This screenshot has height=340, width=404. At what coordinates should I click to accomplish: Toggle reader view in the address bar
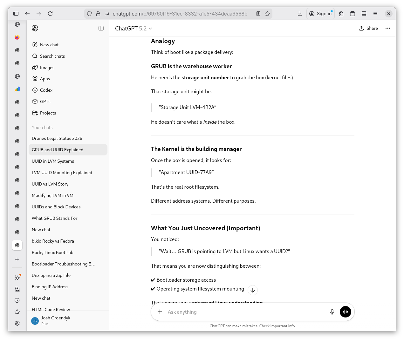[258, 14]
